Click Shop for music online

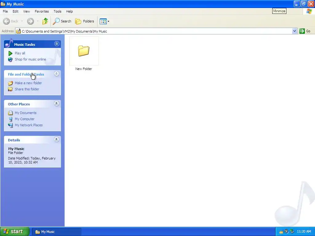click(30, 59)
